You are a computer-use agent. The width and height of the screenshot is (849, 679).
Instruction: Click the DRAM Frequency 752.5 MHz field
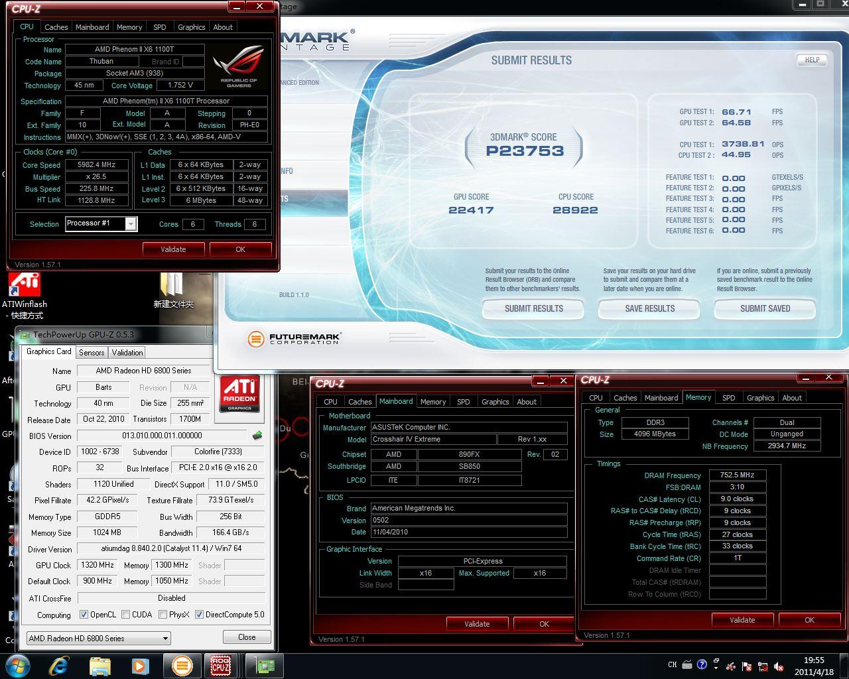click(737, 475)
